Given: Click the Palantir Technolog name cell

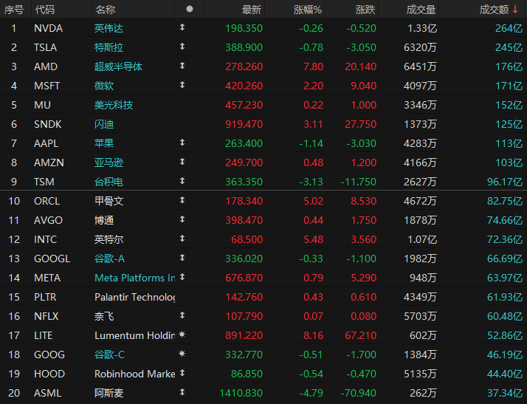Looking at the screenshot, I should (135, 297).
